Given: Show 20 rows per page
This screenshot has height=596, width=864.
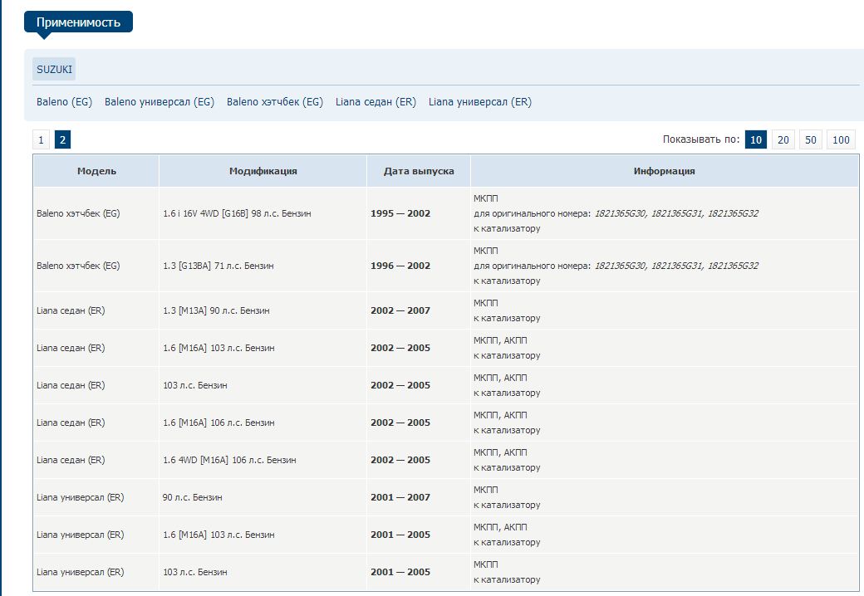Looking at the screenshot, I should [x=783, y=139].
